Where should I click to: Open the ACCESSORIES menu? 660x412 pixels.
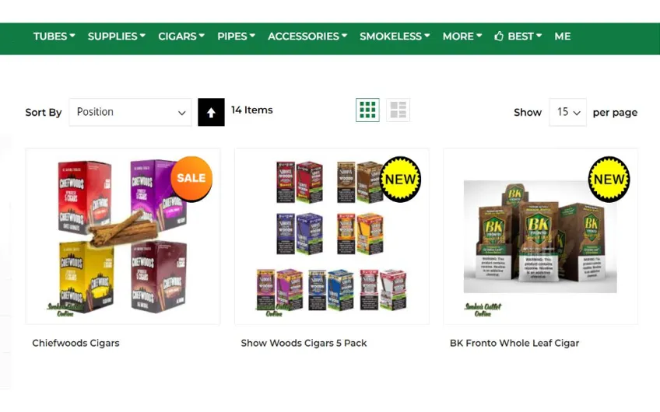307,37
